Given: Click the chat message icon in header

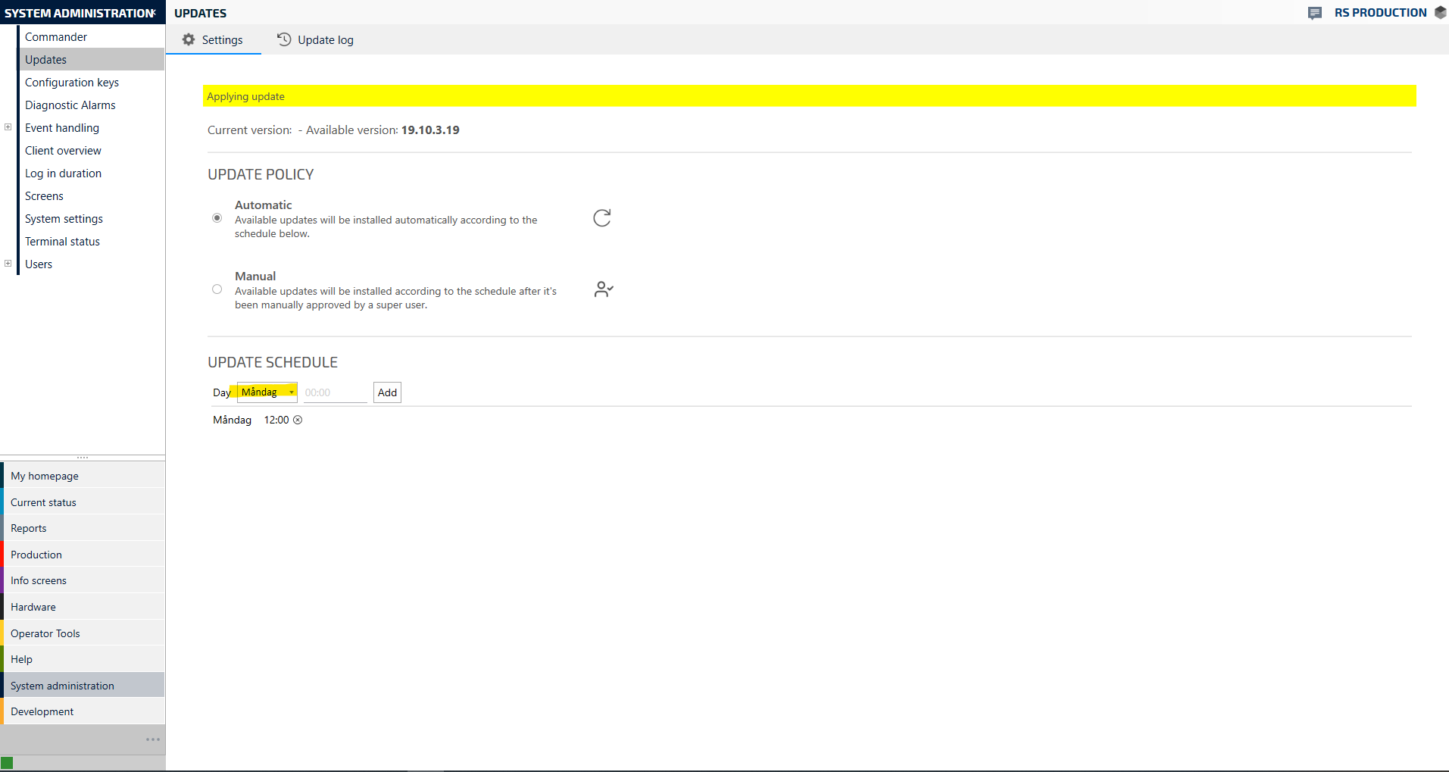Looking at the screenshot, I should coord(1315,13).
